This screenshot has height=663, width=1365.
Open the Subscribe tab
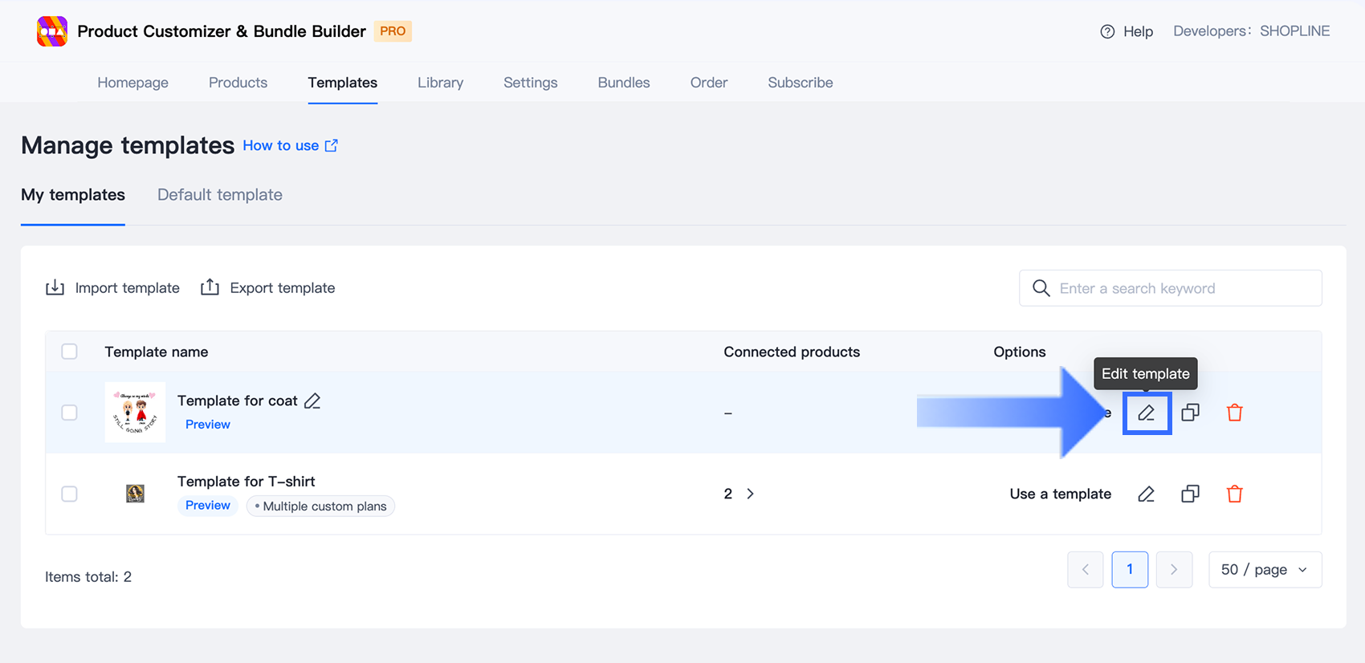click(801, 83)
